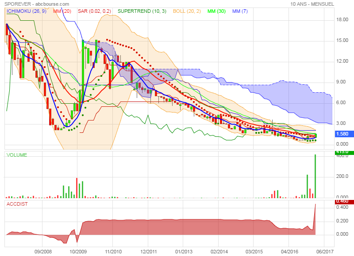Screen dimensions: 354x256
Task: Click the 0.200 ACCDIST axis label
Action: (x=342, y=221)
